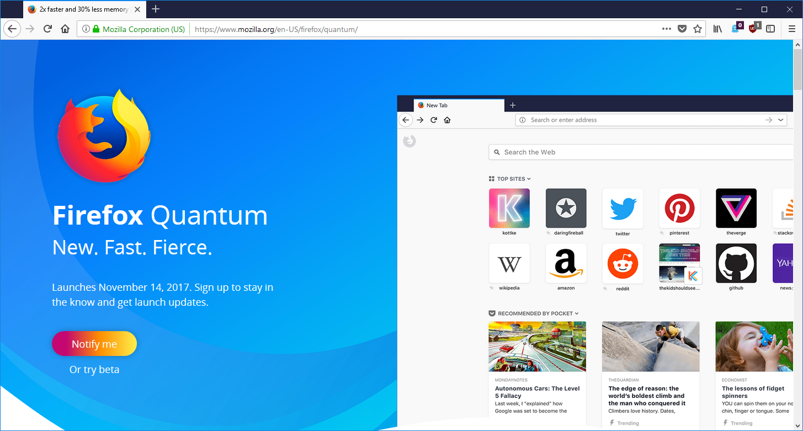Screen dimensions: 803x431
Task: Click the THEGUARDIAN source label
Action: (x=624, y=380)
